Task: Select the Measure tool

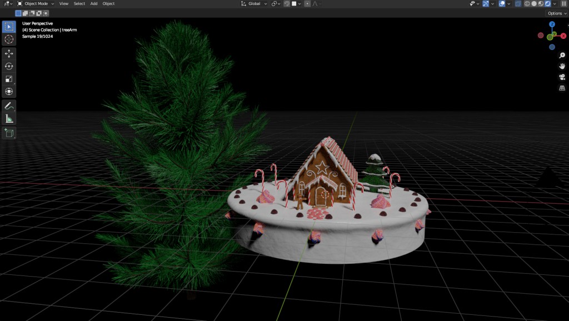Action: [9, 118]
